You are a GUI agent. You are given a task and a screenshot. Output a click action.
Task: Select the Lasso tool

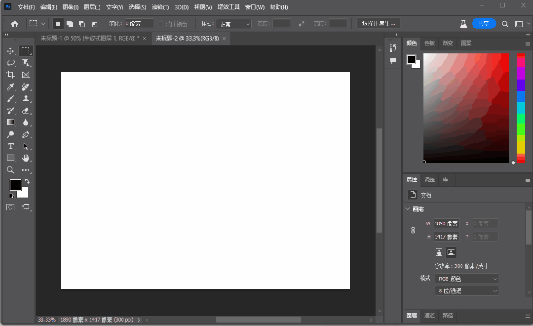tap(10, 63)
